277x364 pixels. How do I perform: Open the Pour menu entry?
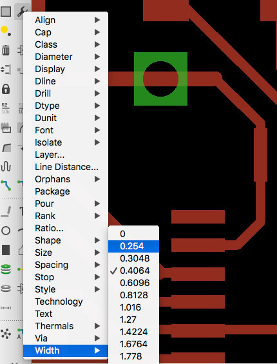point(66,204)
